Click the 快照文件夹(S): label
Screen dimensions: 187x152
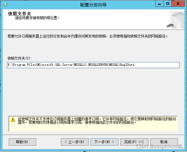click(20, 58)
